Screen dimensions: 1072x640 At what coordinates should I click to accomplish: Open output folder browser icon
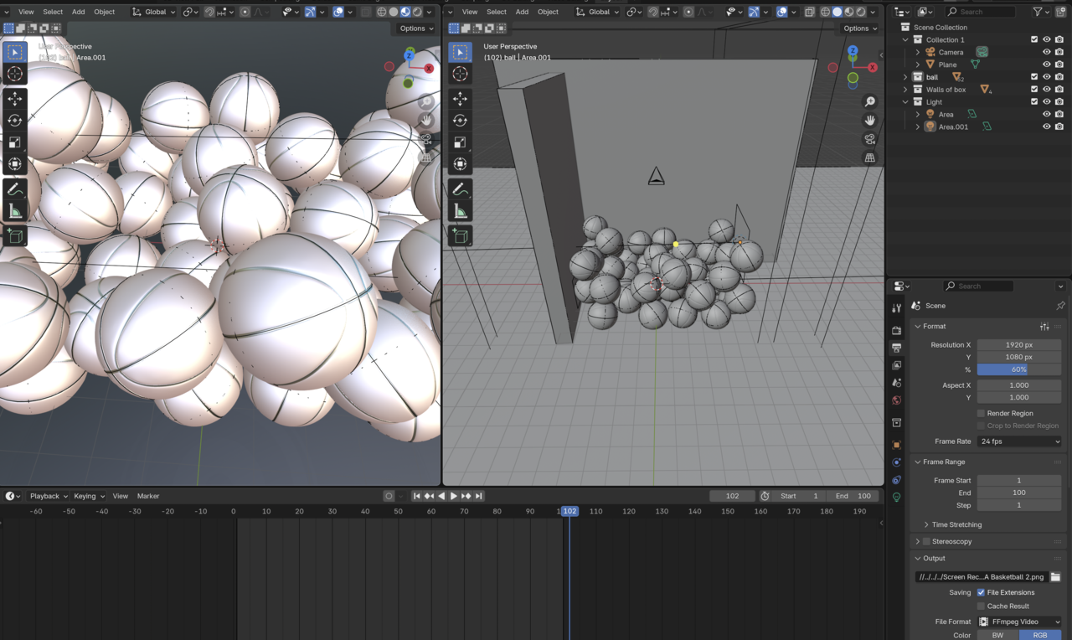coord(1055,577)
